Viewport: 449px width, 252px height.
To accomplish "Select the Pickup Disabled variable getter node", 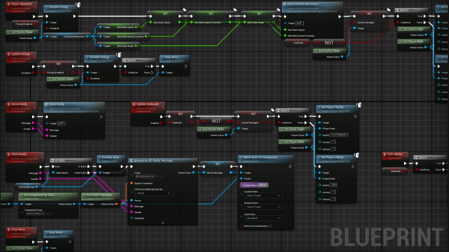I will pyautogui.click(x=25, y=24).
